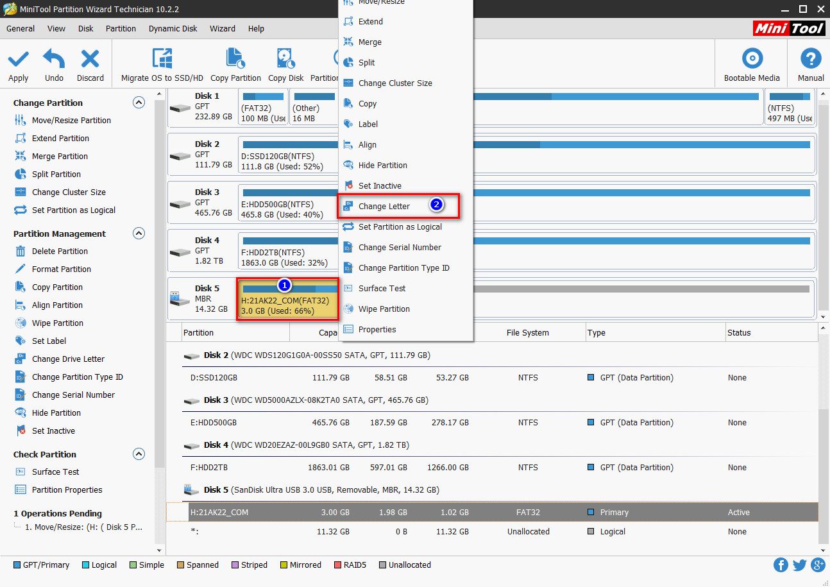The image size is (830, 587).
Task: Open Facebook share icon in status bar
Action: coord(781,565)
